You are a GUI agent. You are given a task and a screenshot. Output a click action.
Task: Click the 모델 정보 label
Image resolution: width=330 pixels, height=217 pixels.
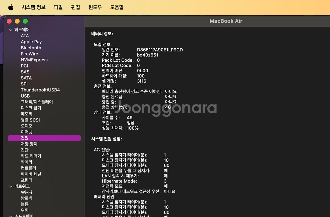pyautogui.click(x=102, y=45)
